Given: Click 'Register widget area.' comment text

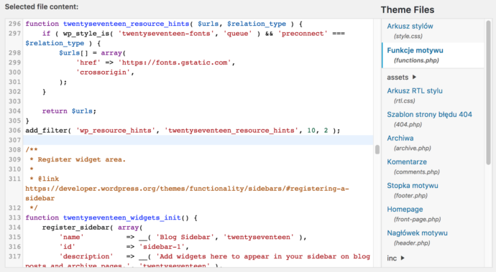Looking at the screenshot, I should click(x=82, y=159).
